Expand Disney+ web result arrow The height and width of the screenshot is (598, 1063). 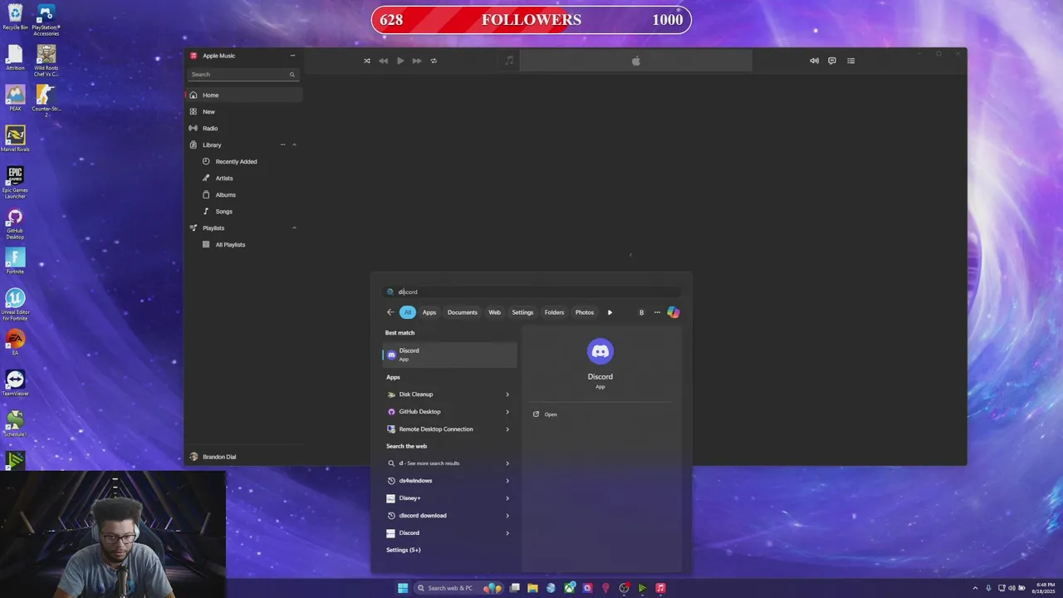tap(507, 498)
